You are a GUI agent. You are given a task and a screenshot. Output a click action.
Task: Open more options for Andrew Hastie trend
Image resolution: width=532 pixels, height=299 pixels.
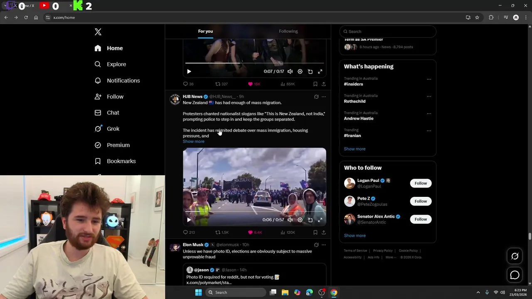tap(429, 114)
